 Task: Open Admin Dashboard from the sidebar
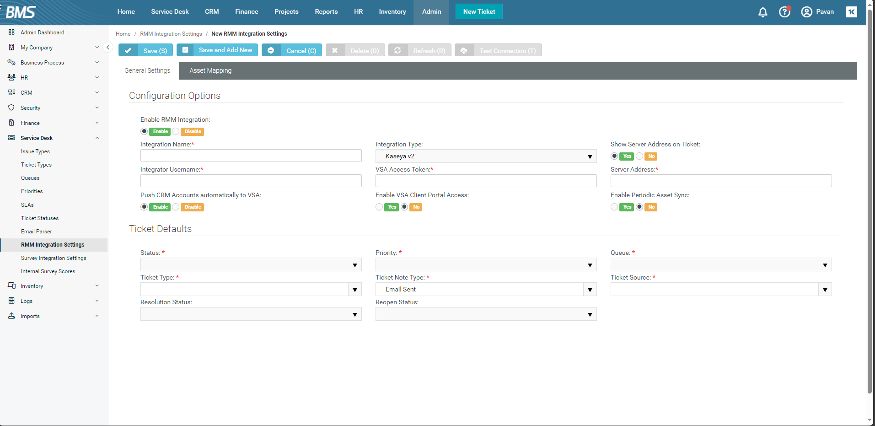coord(42,32)
